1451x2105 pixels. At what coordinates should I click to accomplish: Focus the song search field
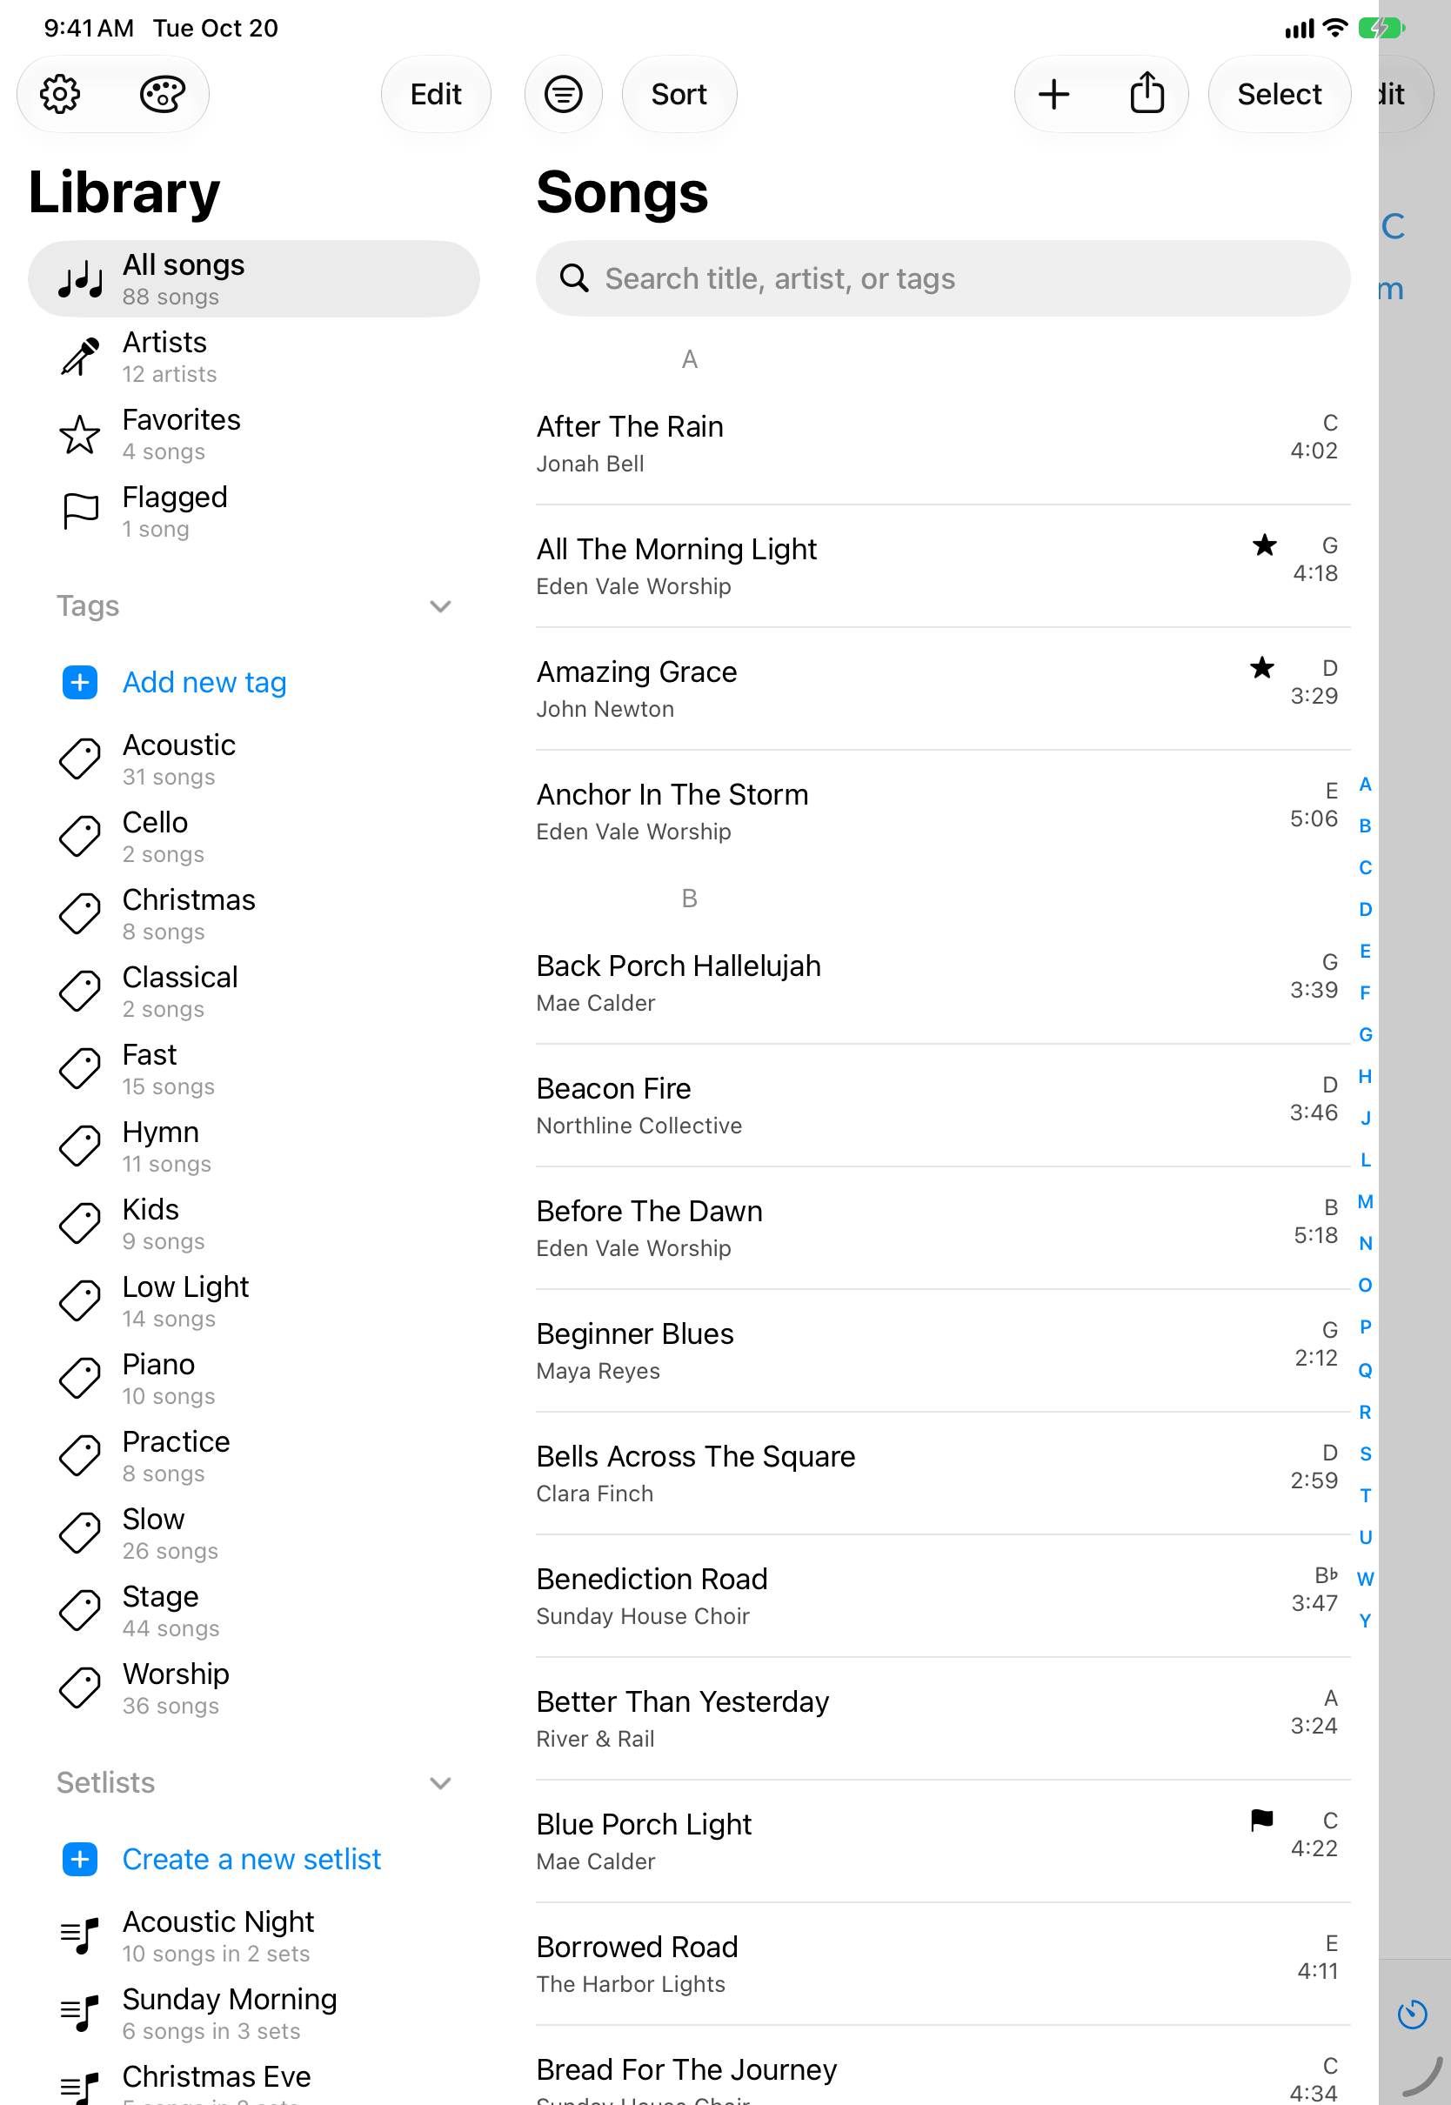(943, 278)
